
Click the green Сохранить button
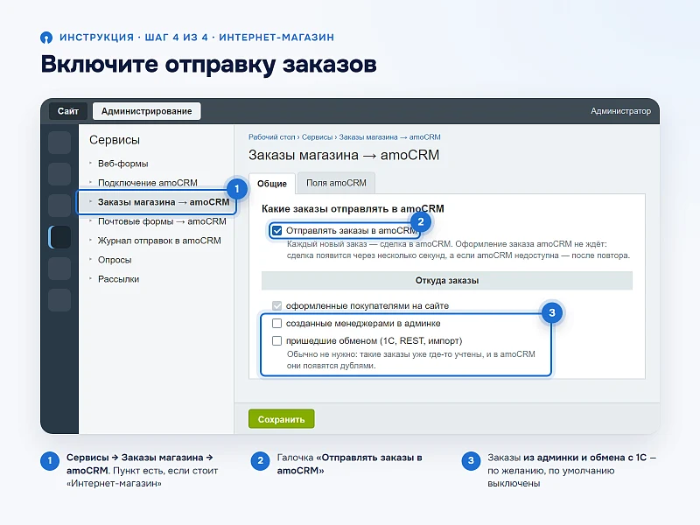(281, 419)
